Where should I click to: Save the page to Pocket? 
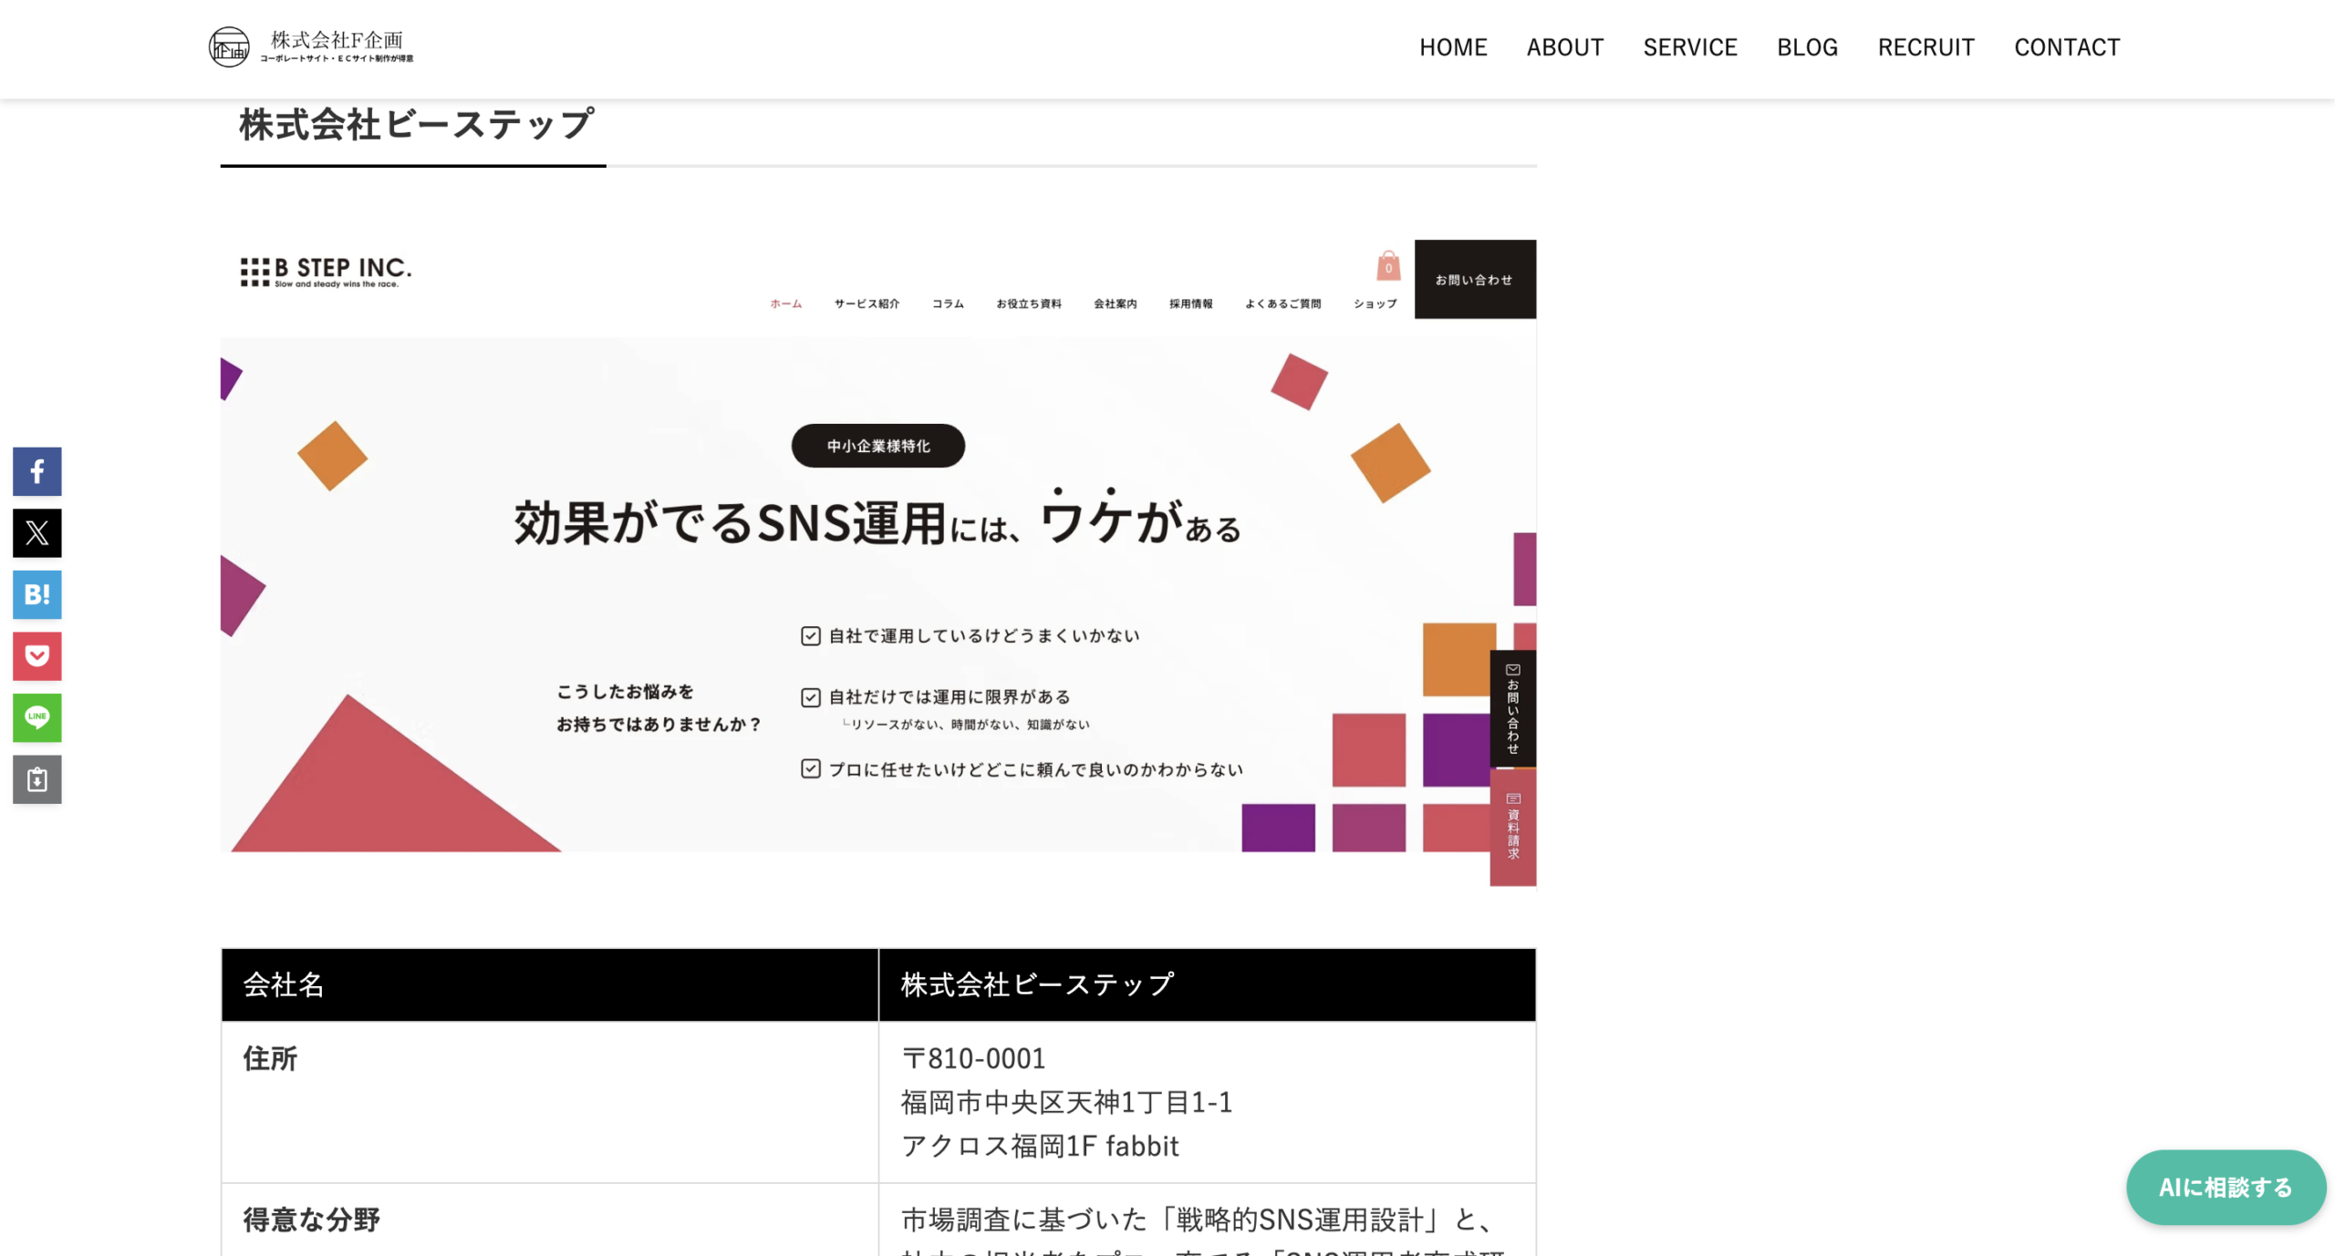37,656
